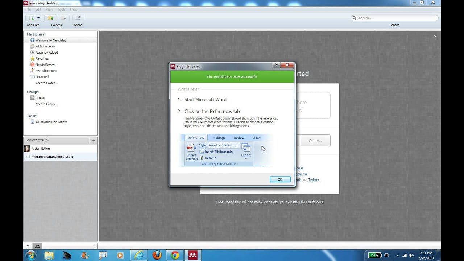The width and height of the screenshot is (464, 261).
Task: Click the BUAML group icon
Action: [x=32, y=98]
